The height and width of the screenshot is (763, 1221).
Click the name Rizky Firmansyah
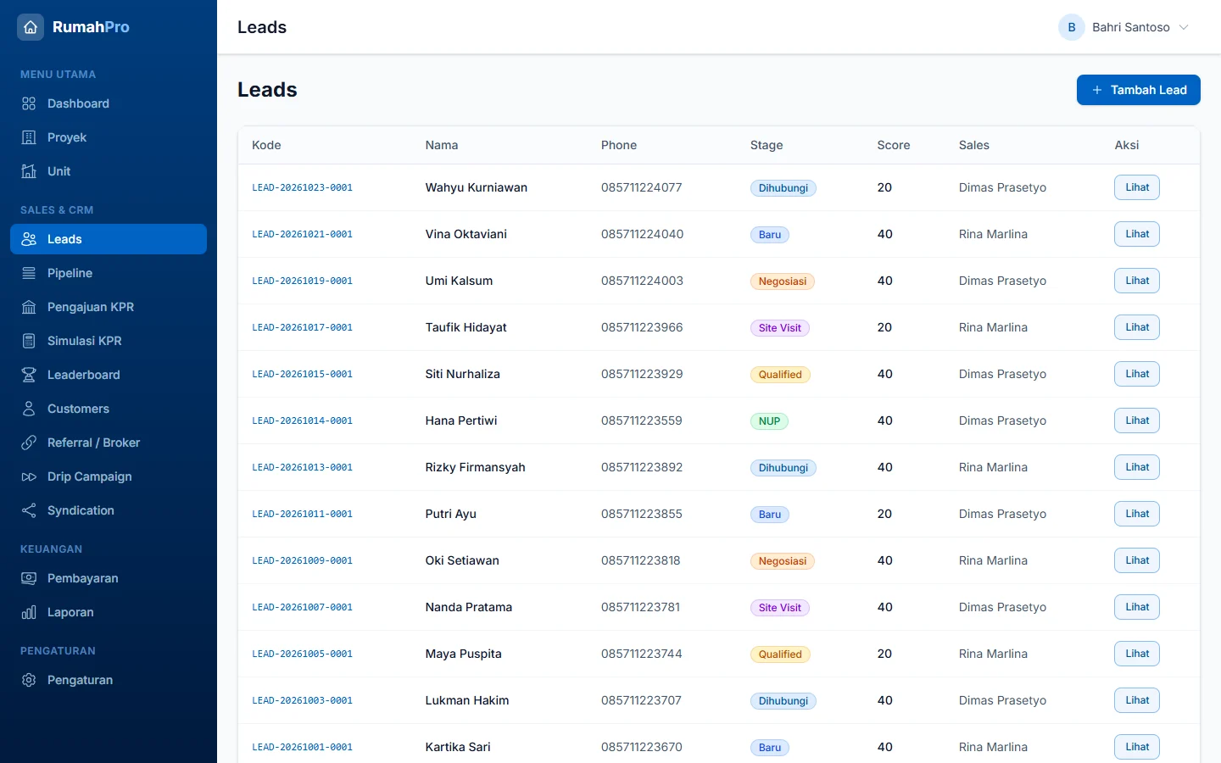[x=476, y=467]
